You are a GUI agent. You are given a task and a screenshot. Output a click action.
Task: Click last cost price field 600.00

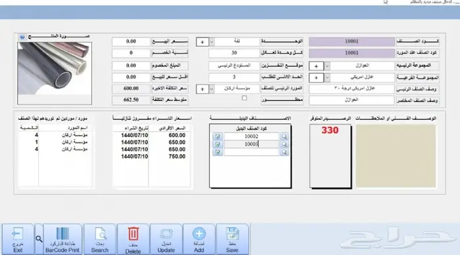click(131, 88)
